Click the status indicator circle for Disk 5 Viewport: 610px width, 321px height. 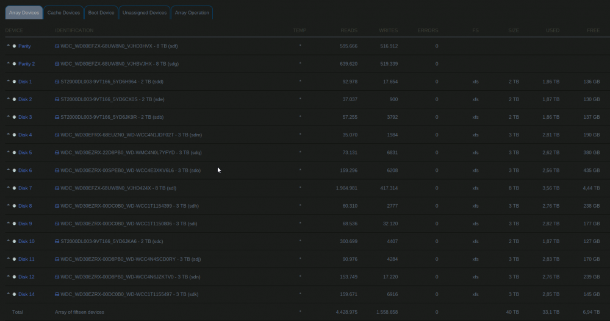[15, 153]
